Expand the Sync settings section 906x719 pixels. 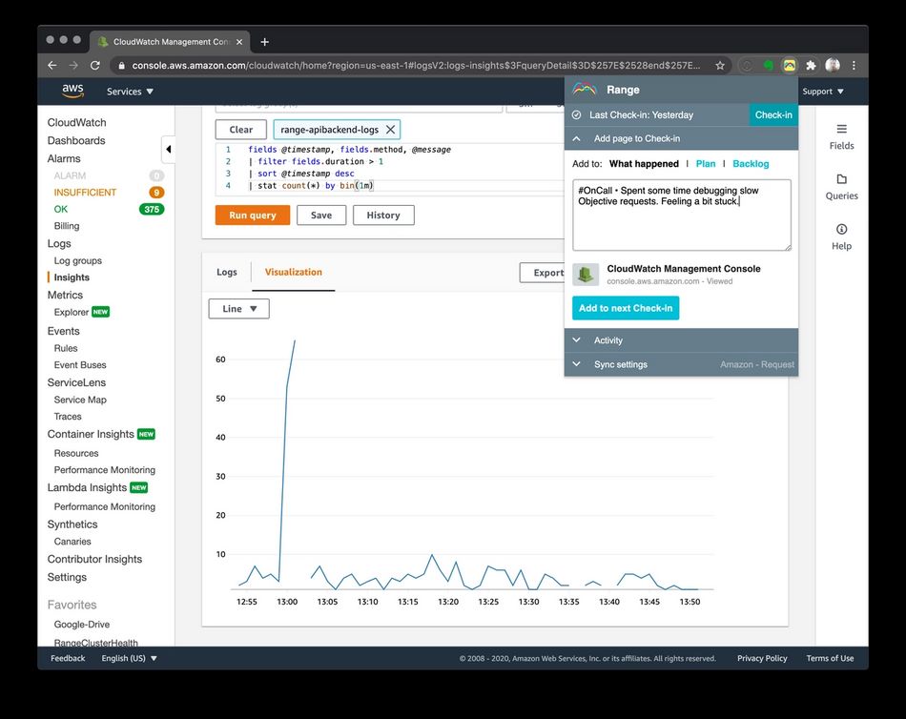(681, 364)
